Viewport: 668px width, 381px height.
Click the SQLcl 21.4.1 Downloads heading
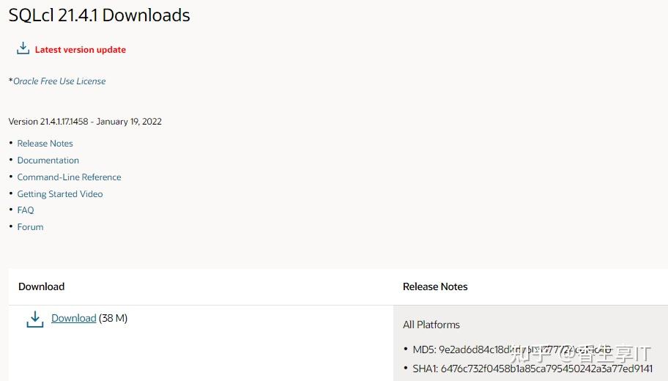(x=100, y=15)
